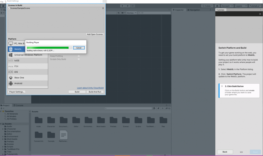Screen dimensions: 263x156
Task: Cancel the Building Player process
Action: point(79,48)
